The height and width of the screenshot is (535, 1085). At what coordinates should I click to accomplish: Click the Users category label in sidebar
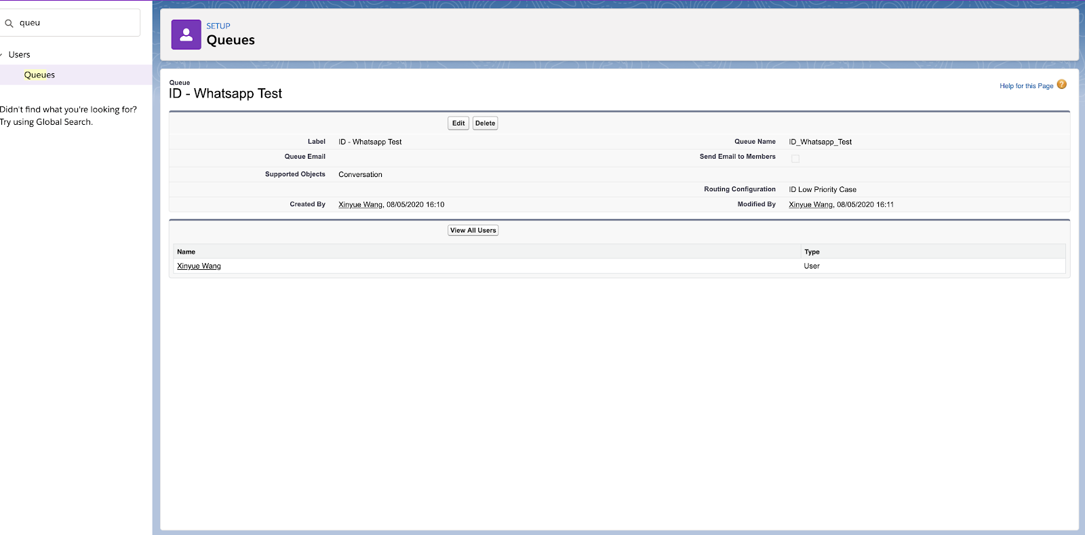[20, 55]
